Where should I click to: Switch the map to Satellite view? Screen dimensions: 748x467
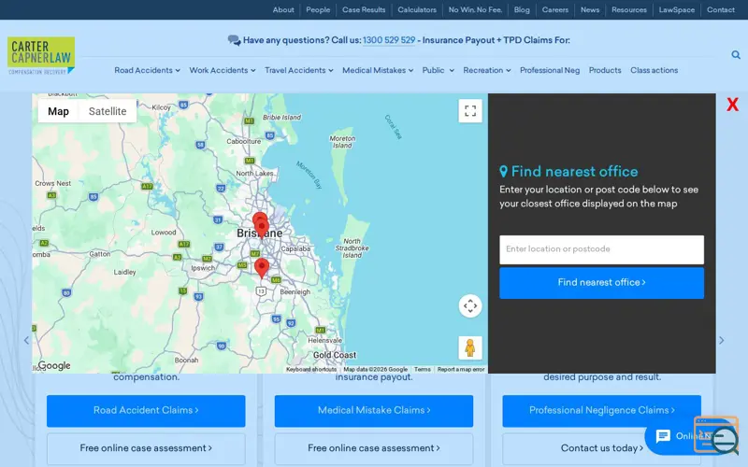[108, 111]
